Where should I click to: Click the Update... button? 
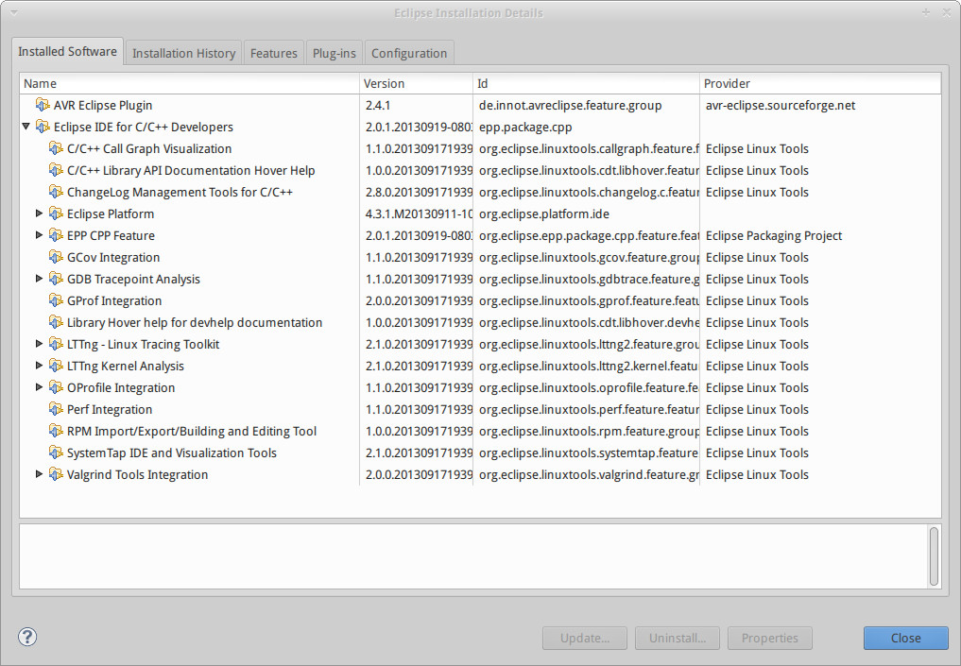(585, 638)
